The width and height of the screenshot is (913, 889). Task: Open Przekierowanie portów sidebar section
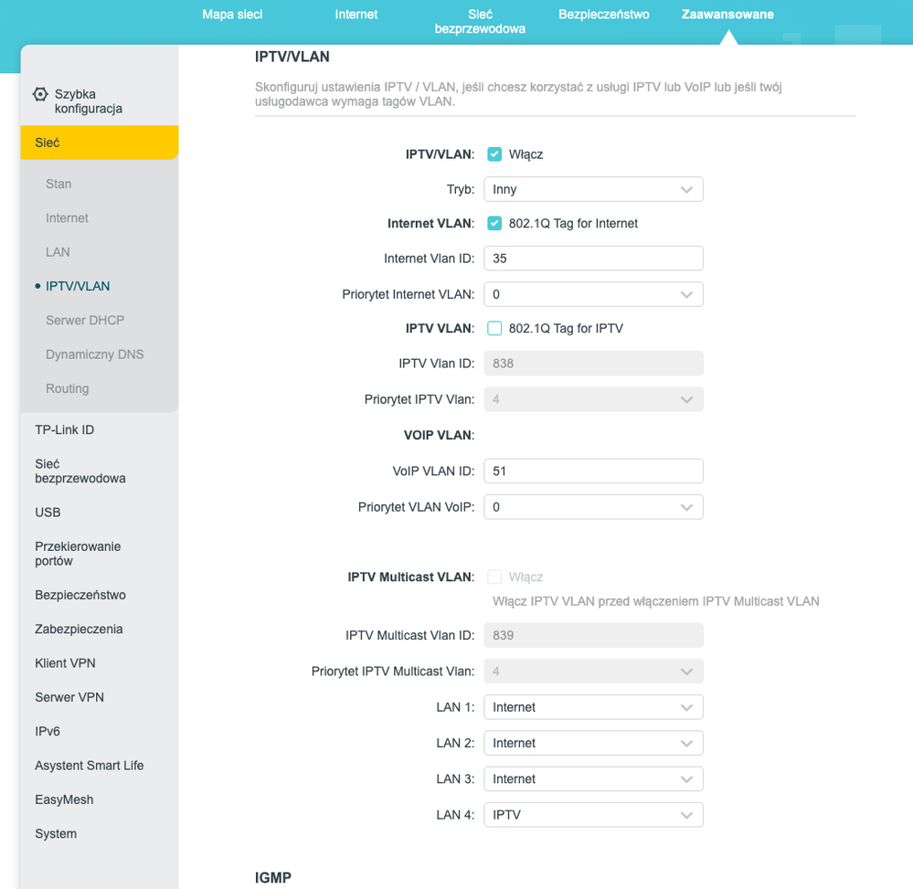point(78,554)
